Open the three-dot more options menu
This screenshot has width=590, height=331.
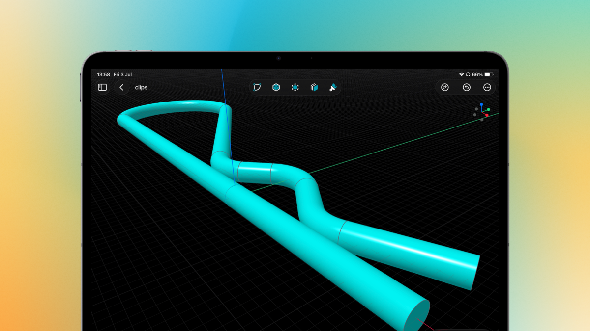(x=487, y=87)
